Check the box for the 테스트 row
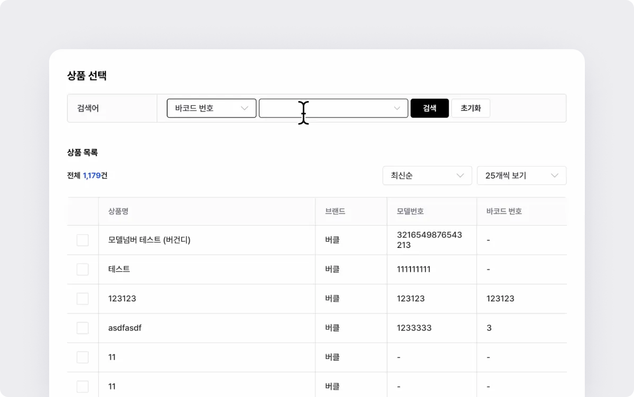Image resolution: width=634 pixels, height=397 pixels. (x=82, y=270)
